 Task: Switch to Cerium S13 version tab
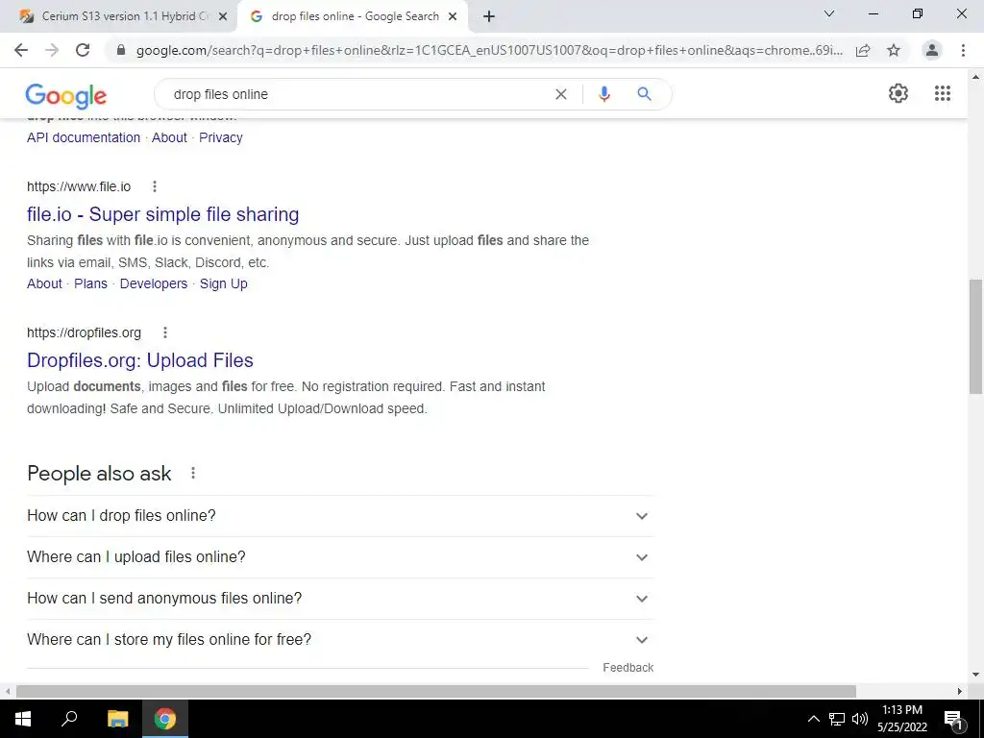(119, 17)
